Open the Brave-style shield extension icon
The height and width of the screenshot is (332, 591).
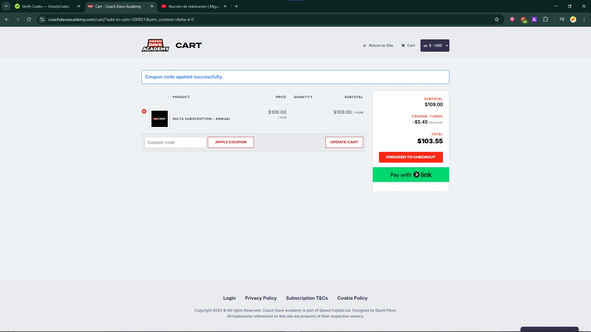point(512,19)
